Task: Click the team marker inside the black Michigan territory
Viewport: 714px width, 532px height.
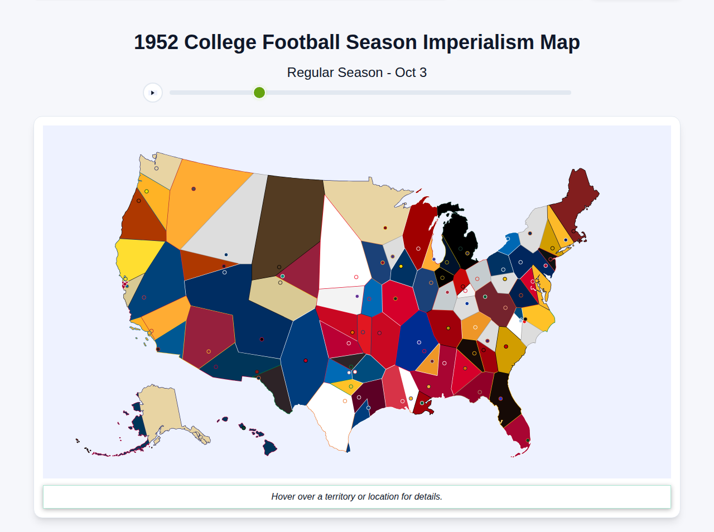Action: pyautogui.click(x=467, y=252)
